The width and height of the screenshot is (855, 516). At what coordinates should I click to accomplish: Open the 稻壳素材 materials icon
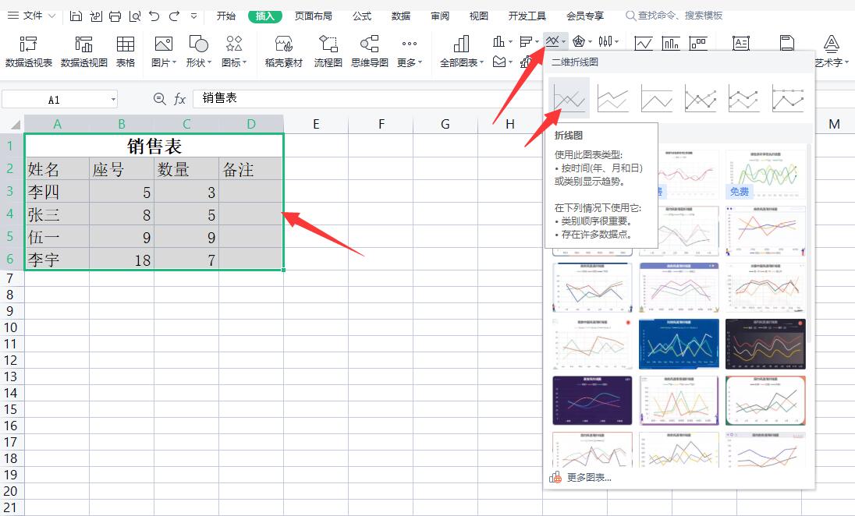283,44
